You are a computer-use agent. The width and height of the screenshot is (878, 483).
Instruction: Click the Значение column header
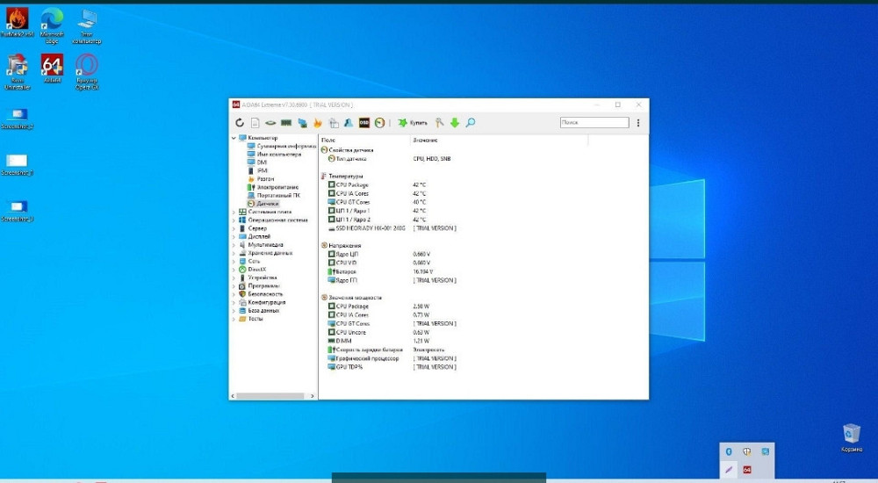pos(425,140)
